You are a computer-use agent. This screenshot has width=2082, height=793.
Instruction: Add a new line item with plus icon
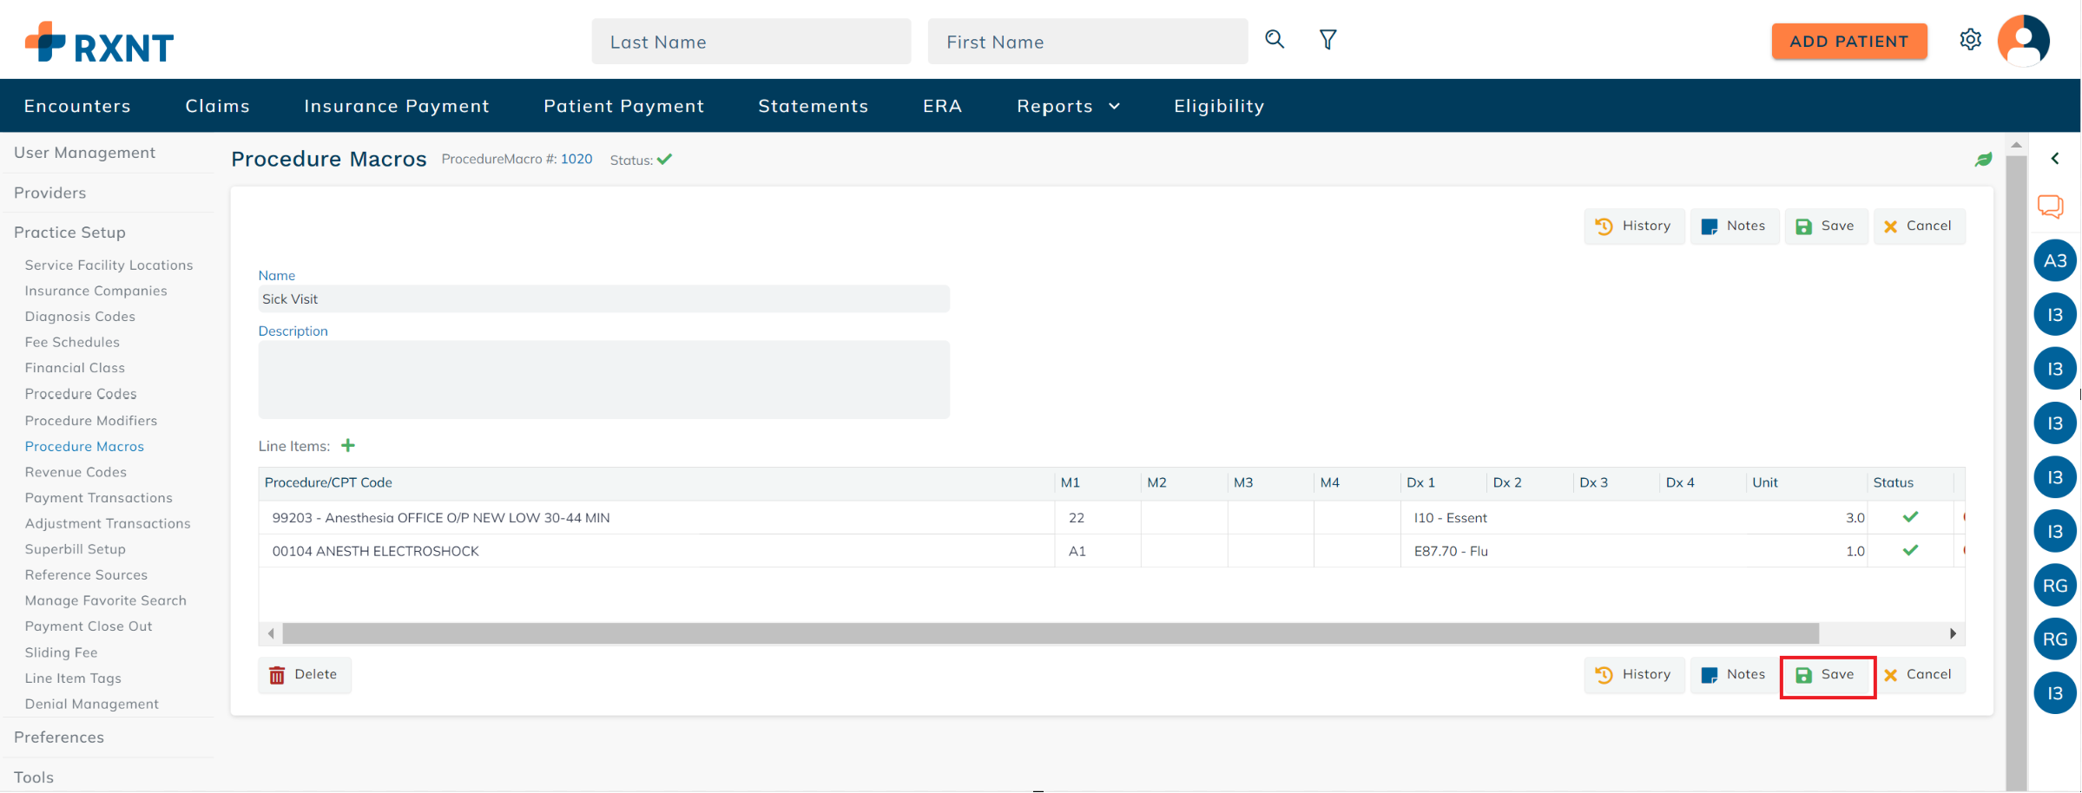[x=348, y=446]
